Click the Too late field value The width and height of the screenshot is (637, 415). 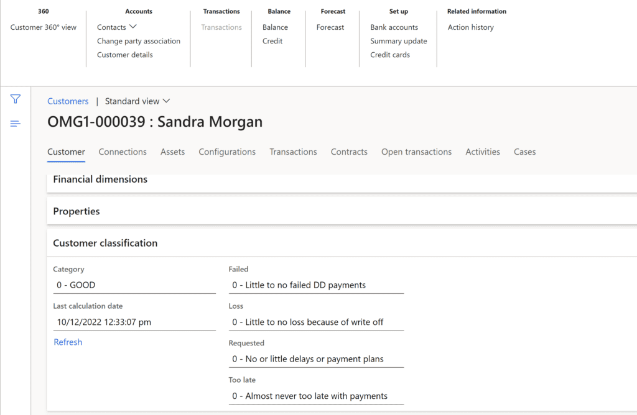point(316,396)
